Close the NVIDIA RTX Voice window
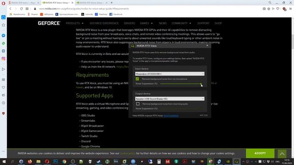Screen dimensions: 294x165 coord(207,45)
